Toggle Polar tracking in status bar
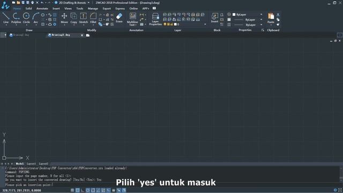 (x=88, y=190)
